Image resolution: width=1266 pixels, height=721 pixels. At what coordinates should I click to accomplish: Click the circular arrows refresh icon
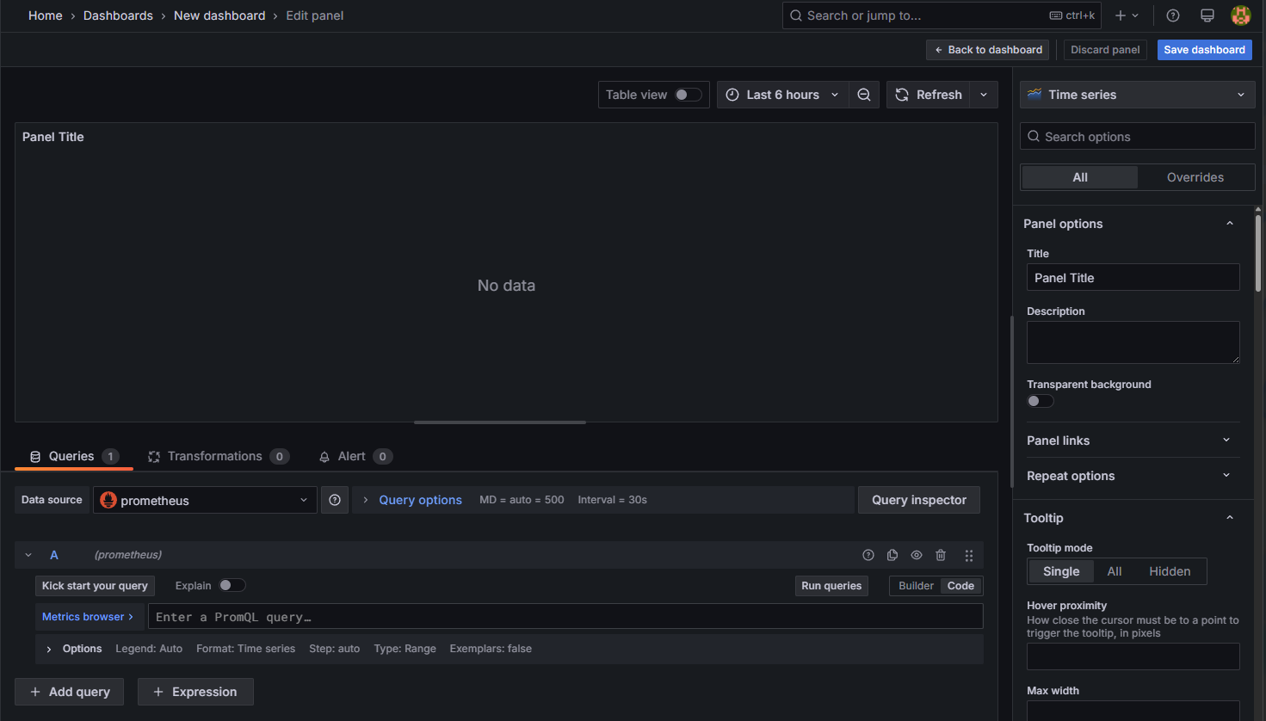click(x=902, y=95)
